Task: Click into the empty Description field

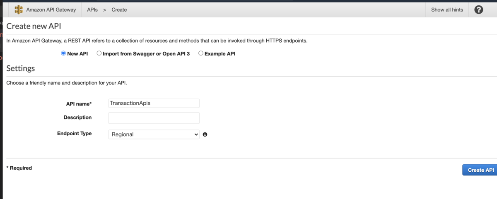Action: point(154,118)
